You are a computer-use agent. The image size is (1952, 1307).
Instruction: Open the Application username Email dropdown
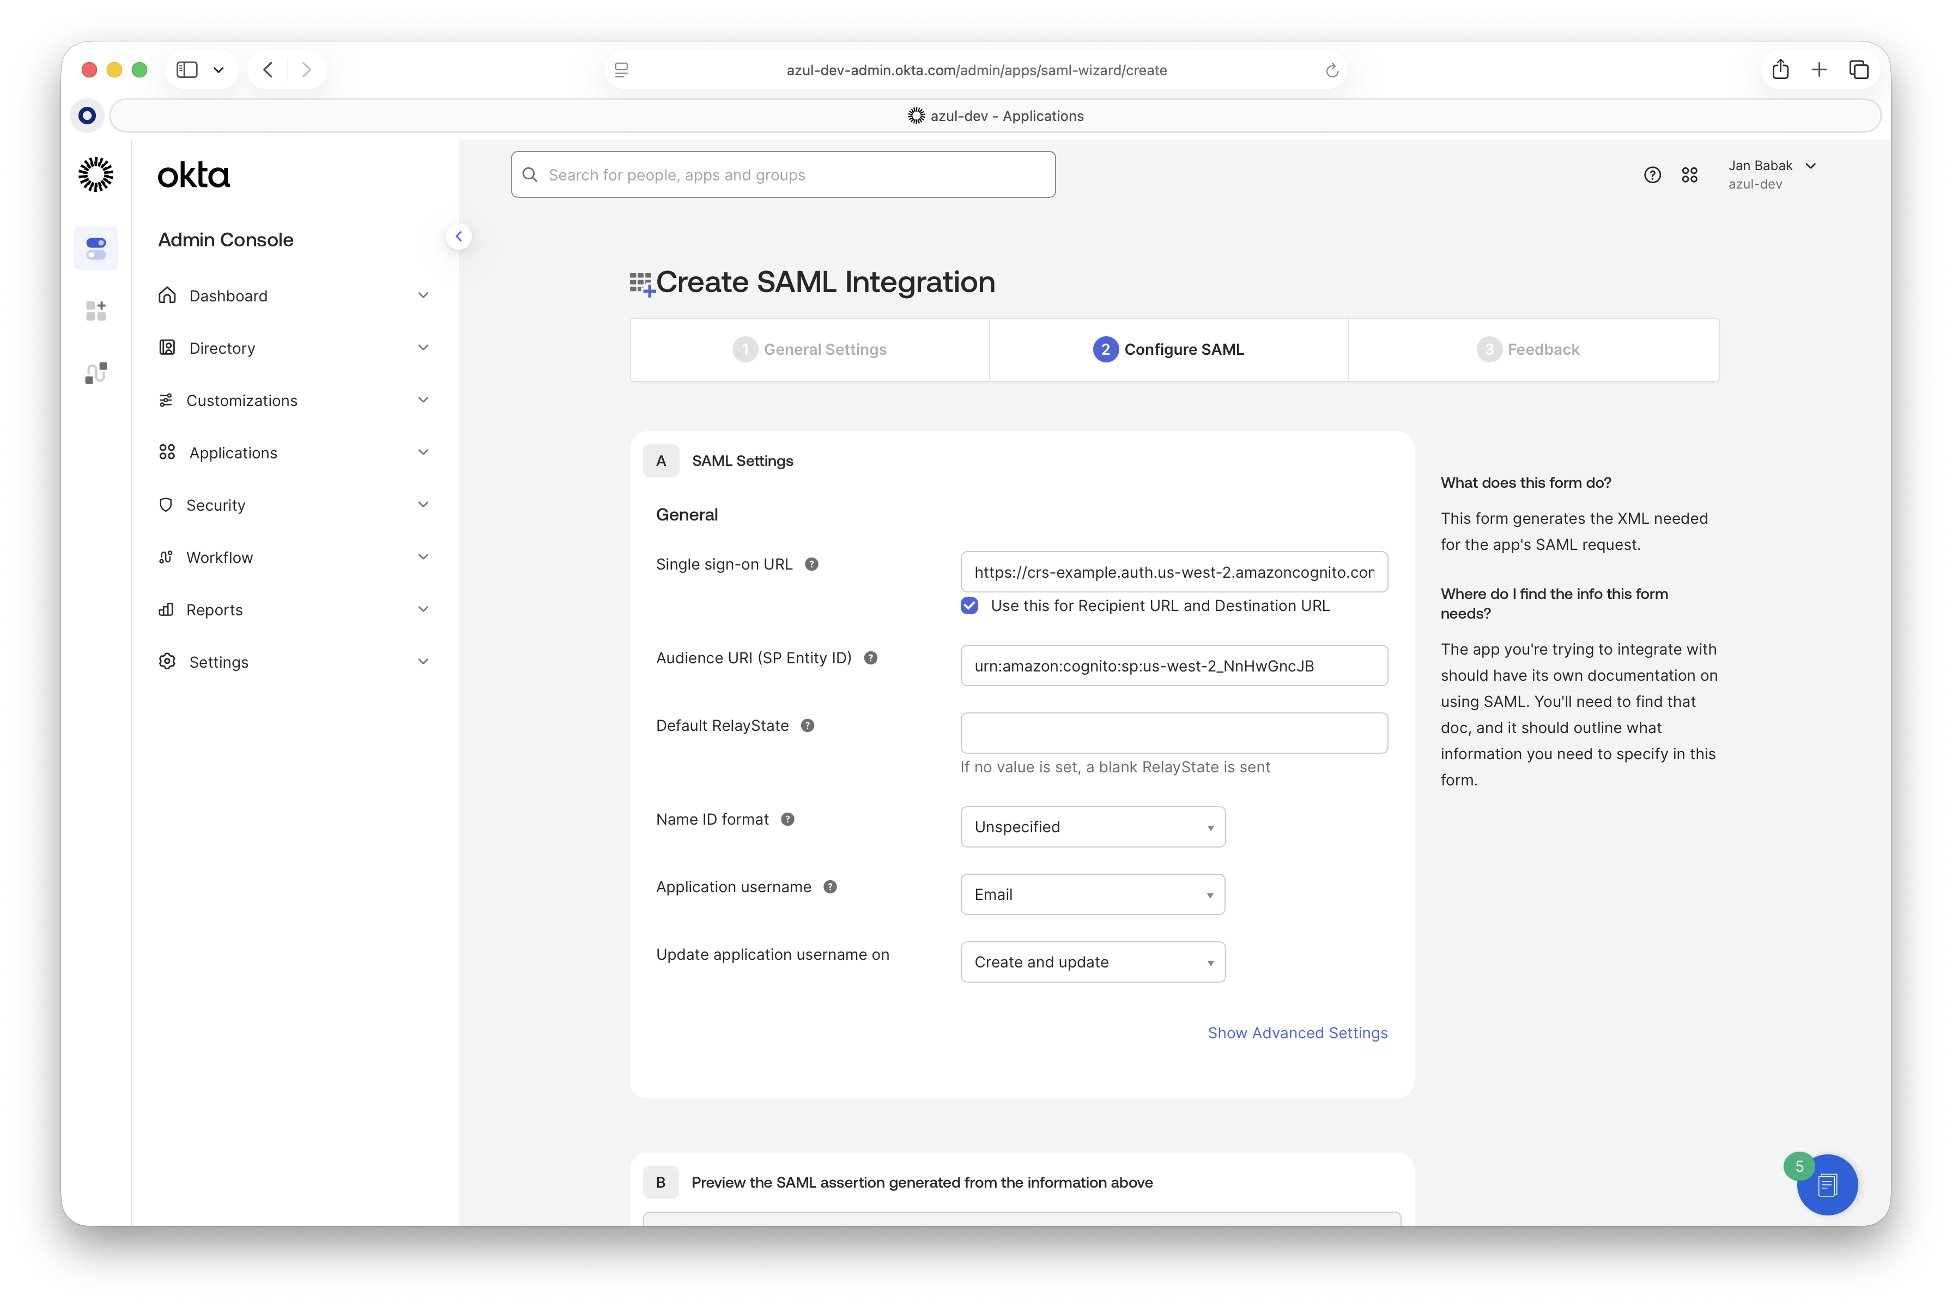[1092, 894]
